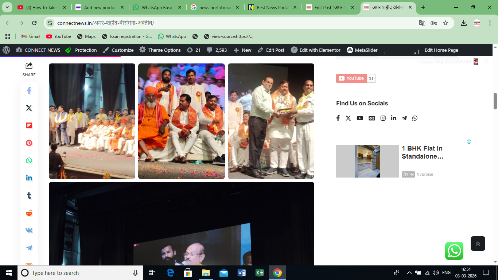
Task: Pin the article using the Pinterest icon
Action: [29, 143]
